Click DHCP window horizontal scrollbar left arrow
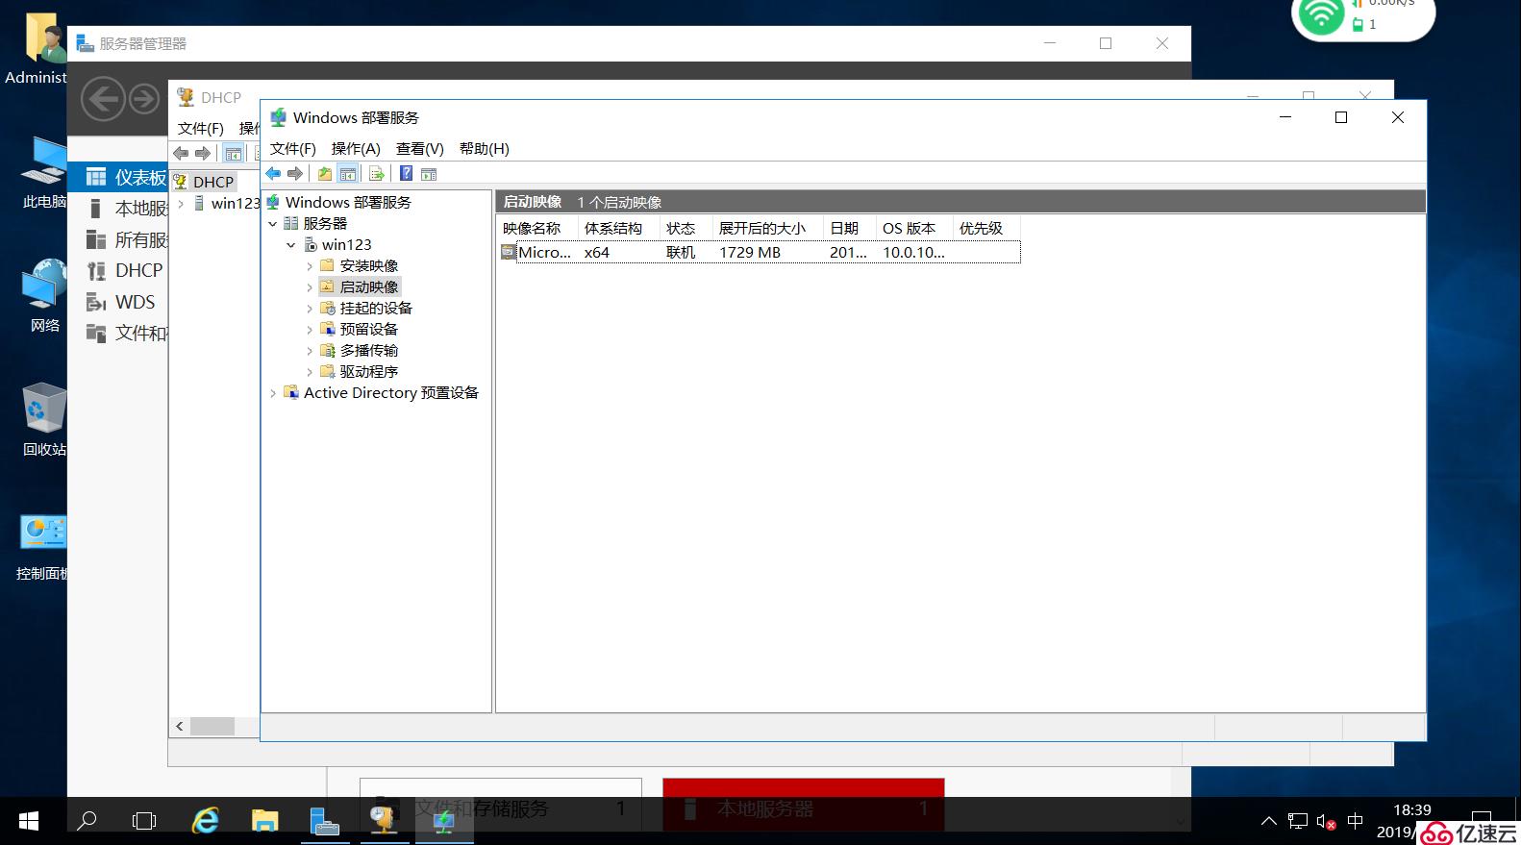This screenshot has height=845, width=1521. click(180, 727)
